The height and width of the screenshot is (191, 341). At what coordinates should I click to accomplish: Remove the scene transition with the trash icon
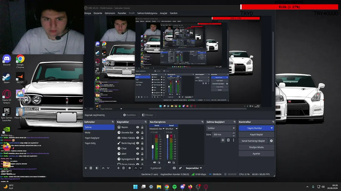pos(228,140)
